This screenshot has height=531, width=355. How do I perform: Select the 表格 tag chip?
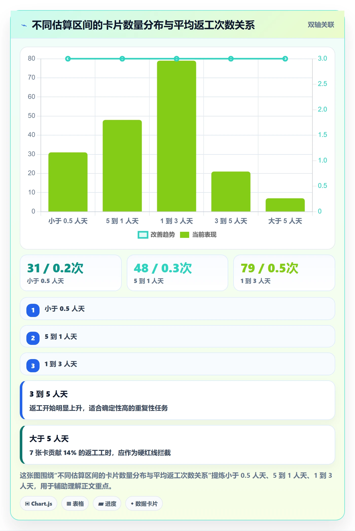tap(75, 504)
